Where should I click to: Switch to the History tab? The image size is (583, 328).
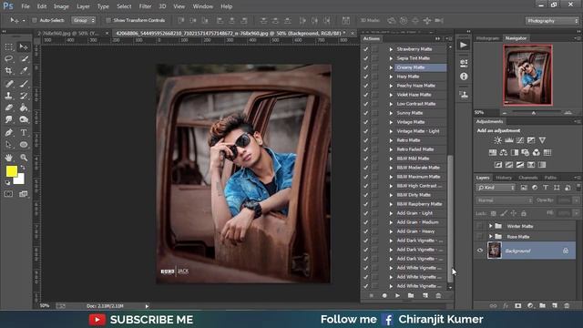504,178
